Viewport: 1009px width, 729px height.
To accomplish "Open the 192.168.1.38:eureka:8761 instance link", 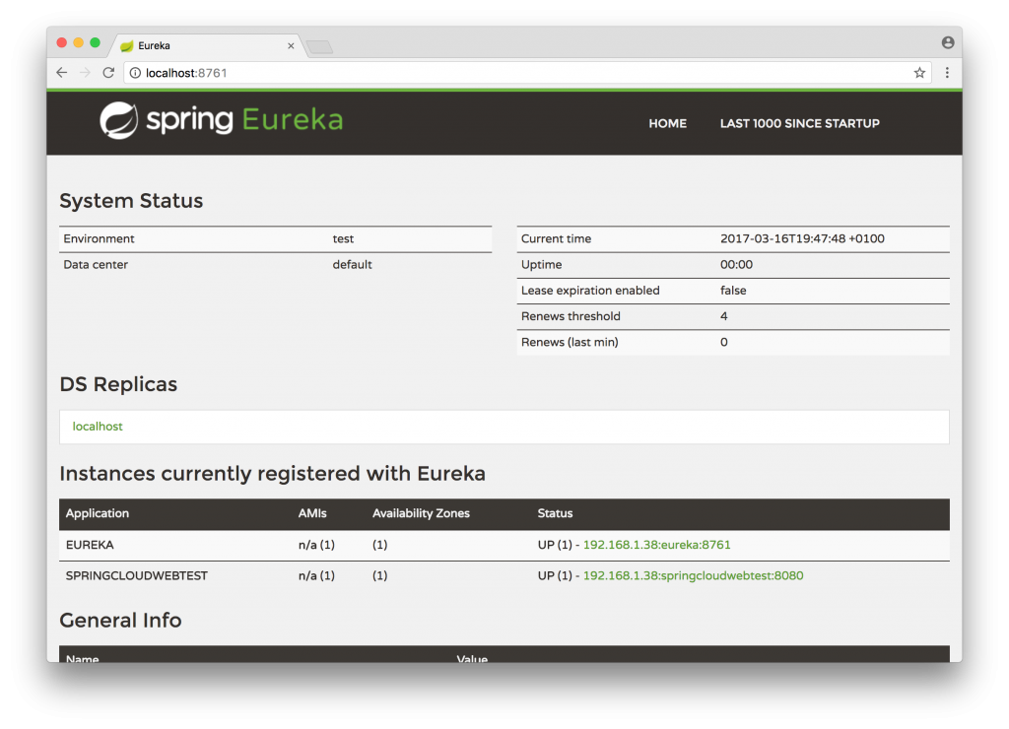I will [x=656, y=545].
